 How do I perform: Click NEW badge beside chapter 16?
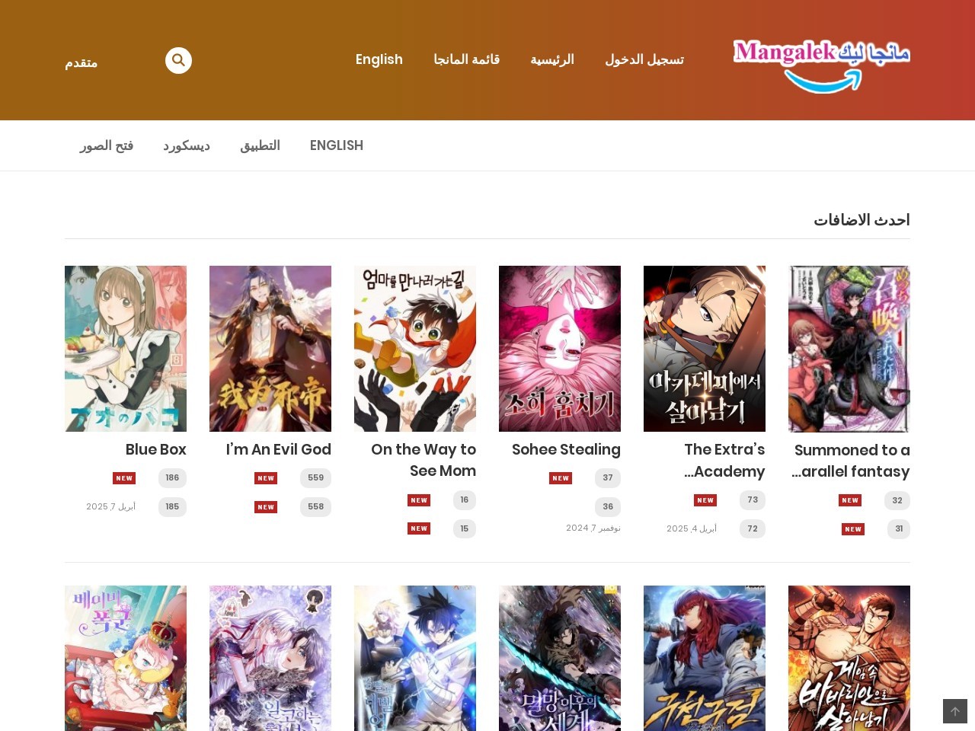click(419, 500)
